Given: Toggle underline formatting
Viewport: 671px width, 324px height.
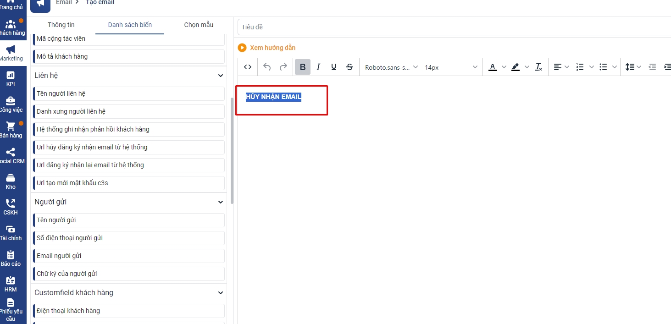Looking at the screenshot, I should coord(334,67).
